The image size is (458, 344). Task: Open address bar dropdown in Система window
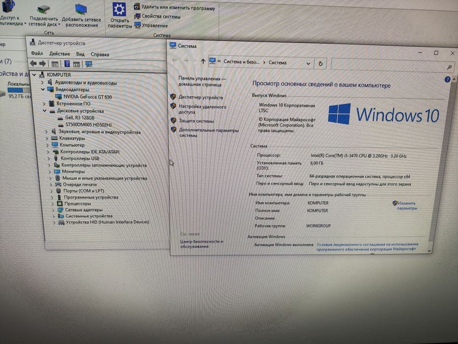tap(308, 63)
